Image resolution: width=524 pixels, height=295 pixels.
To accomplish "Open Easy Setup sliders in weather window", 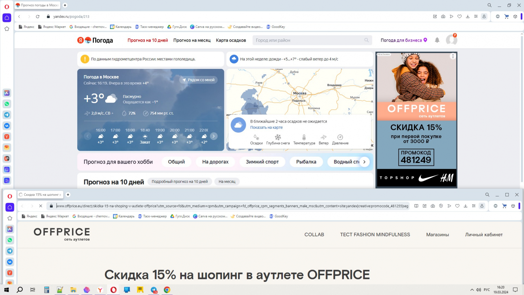I will click(476, 16).
